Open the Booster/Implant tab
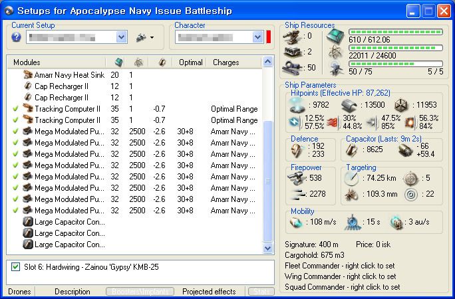Viewport: 455px width, 299px height. point(140,292)
